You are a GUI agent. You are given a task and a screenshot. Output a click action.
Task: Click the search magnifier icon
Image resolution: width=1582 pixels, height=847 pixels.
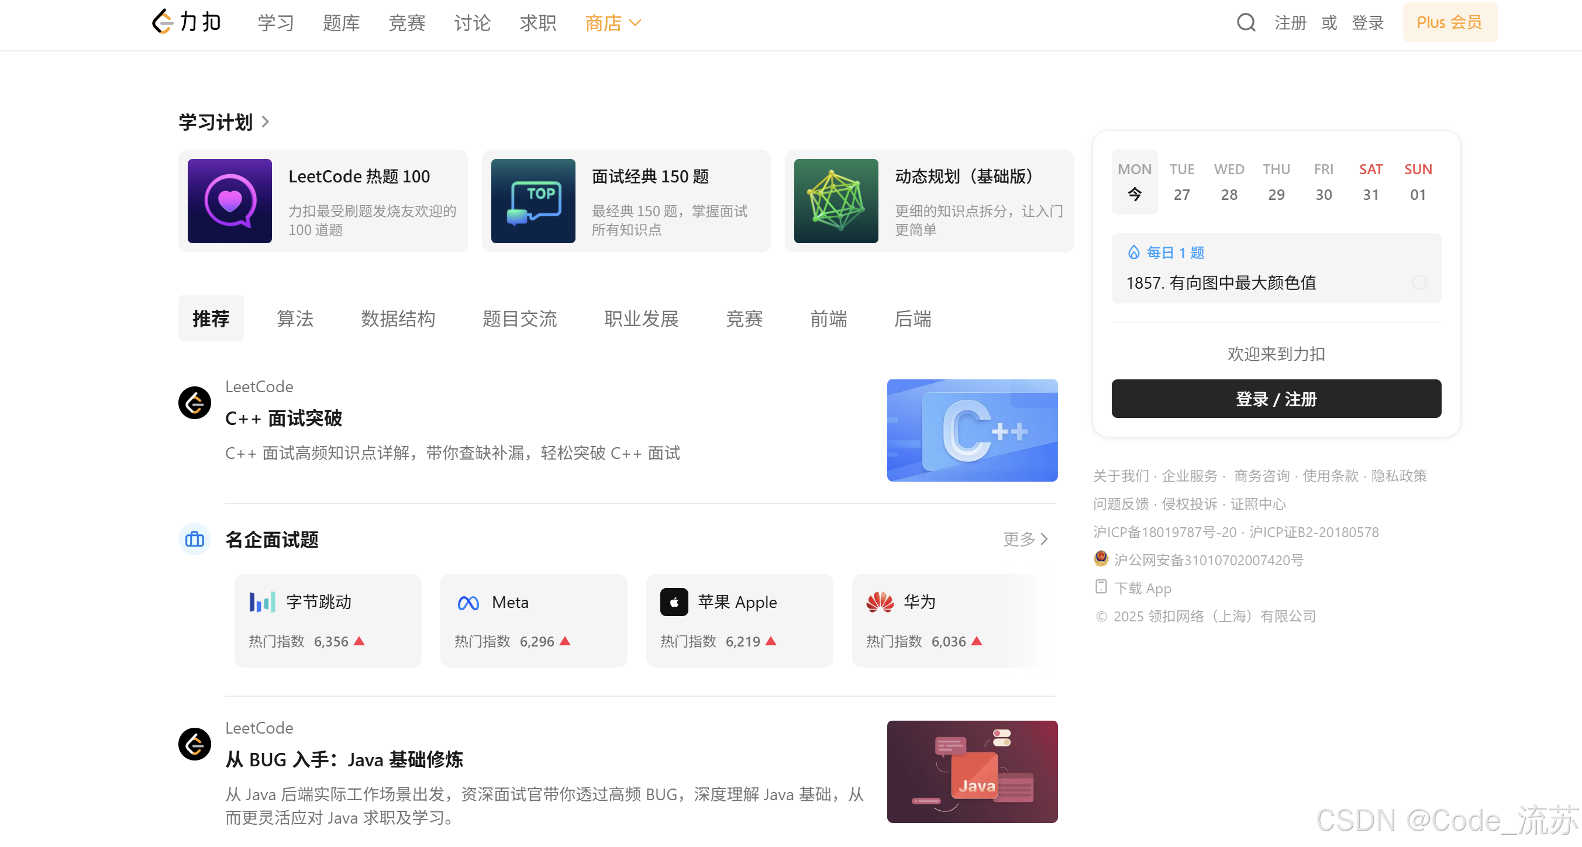pyautogui.click(x=1246, y=23)
